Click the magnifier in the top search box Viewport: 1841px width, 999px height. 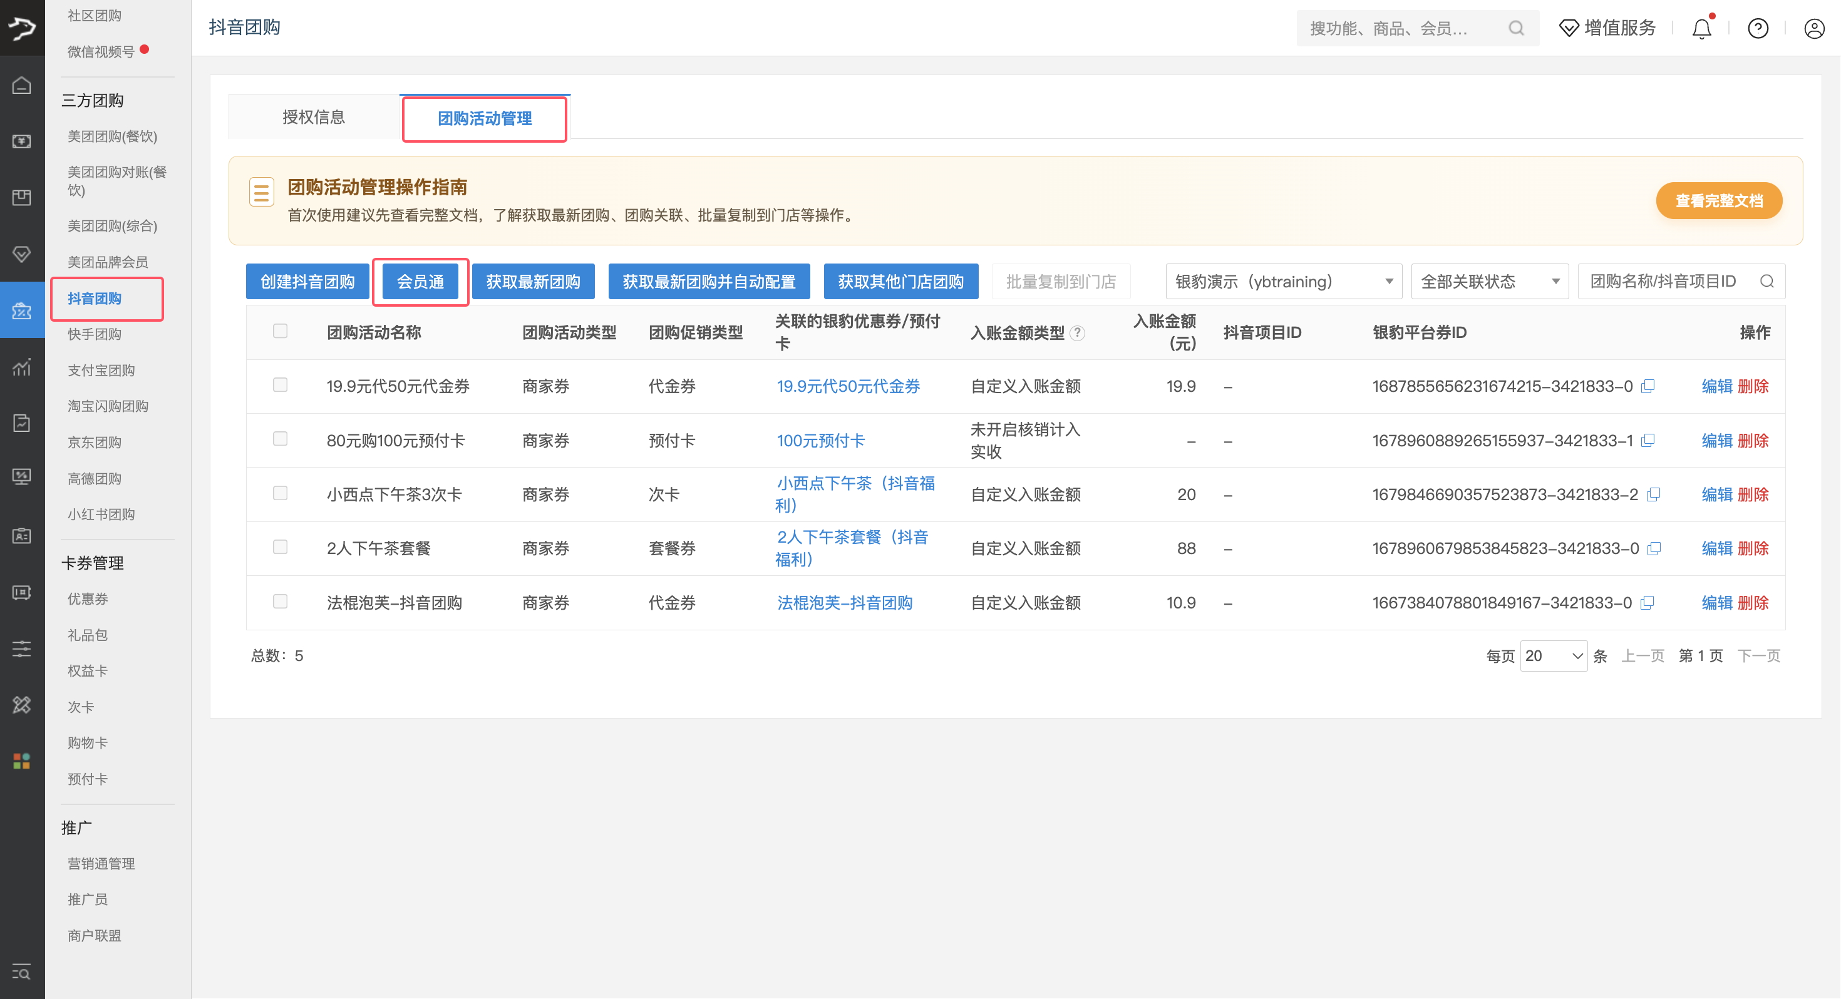coord(1516,28)
